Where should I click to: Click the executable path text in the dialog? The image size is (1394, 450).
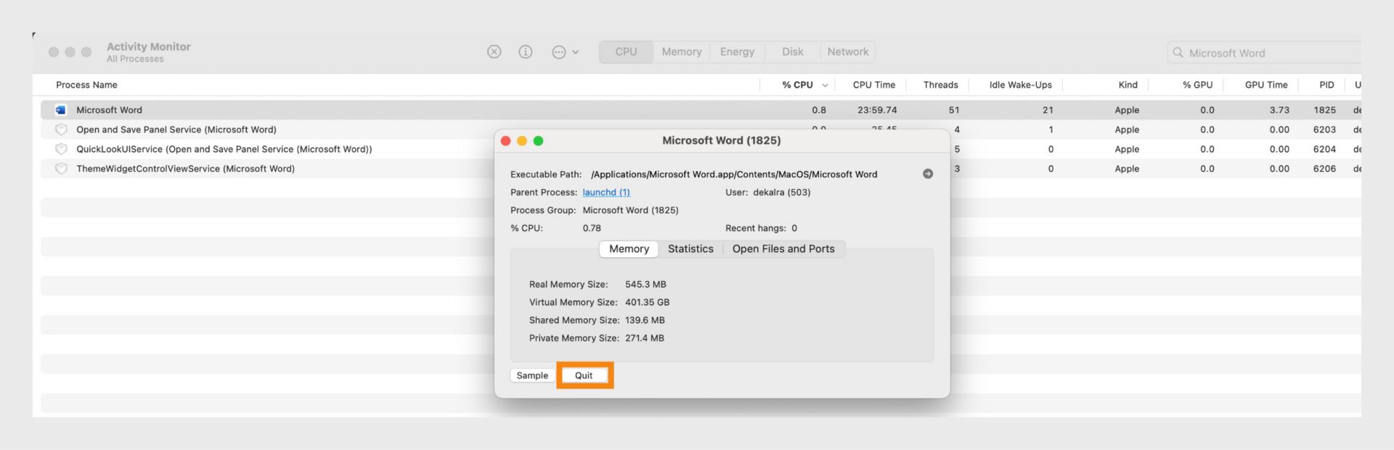(734, 174)
